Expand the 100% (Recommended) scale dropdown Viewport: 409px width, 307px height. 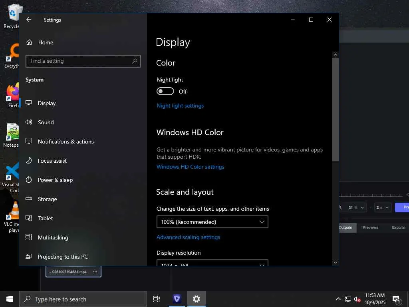pyautogui.click(x=212, y=222)
